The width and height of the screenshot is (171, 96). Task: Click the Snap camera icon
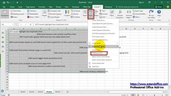pos(12,17)
